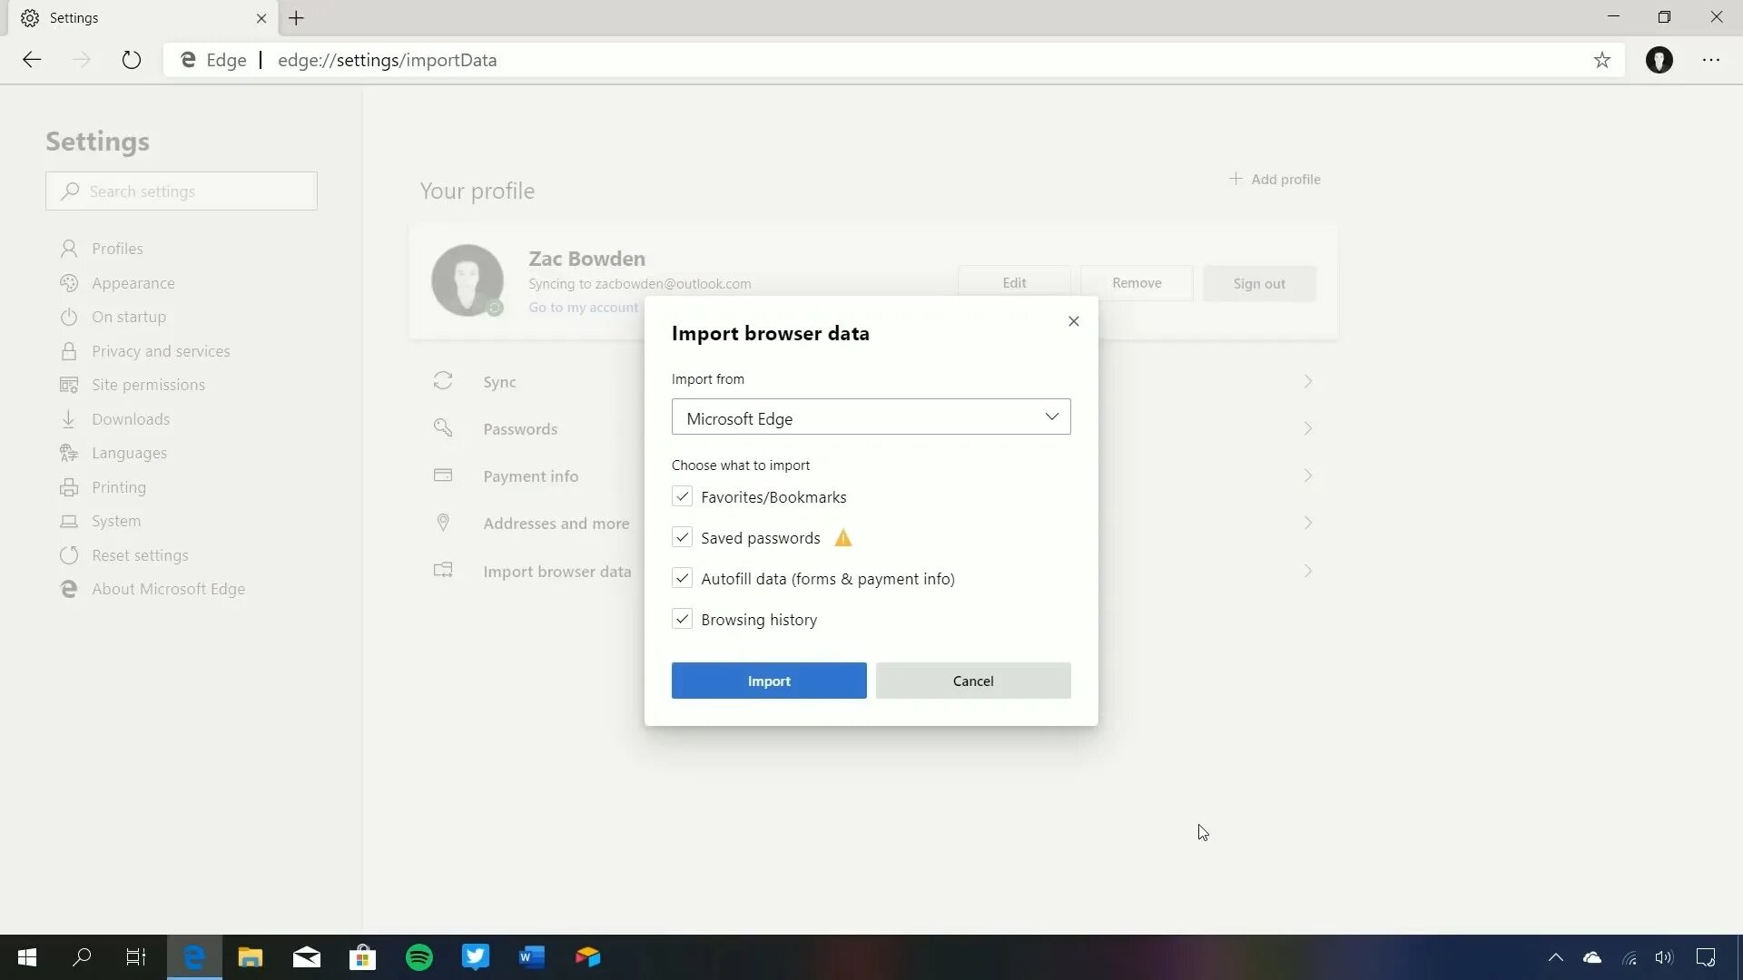
Task: Launch Spotify from the taskbar
Action: tap(419, 957)
